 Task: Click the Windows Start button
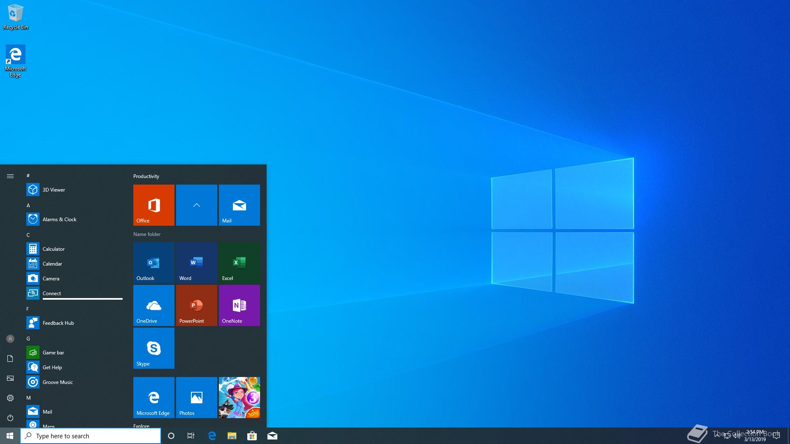[x=10, y=436]
